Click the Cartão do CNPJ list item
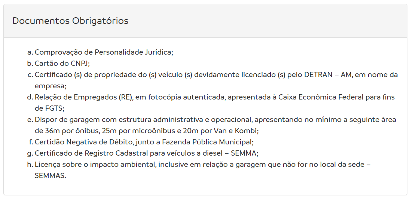The width and height of the screenshot is (413, 202). click(x=62, y=64)
